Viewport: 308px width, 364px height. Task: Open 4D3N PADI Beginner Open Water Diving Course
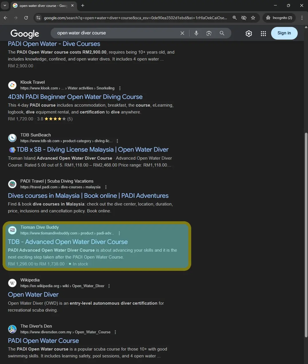coord(75,97)
